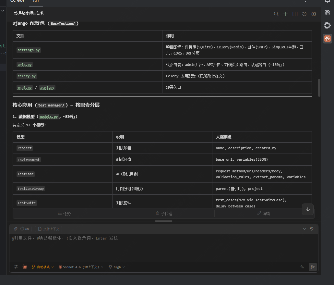Send the message with the arrow button

point(313,267)
